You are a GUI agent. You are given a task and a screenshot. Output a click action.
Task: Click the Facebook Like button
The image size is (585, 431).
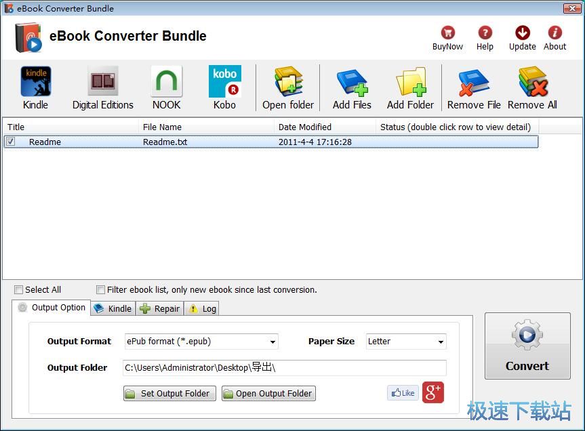pyautogui.click(x=403, y=393)
